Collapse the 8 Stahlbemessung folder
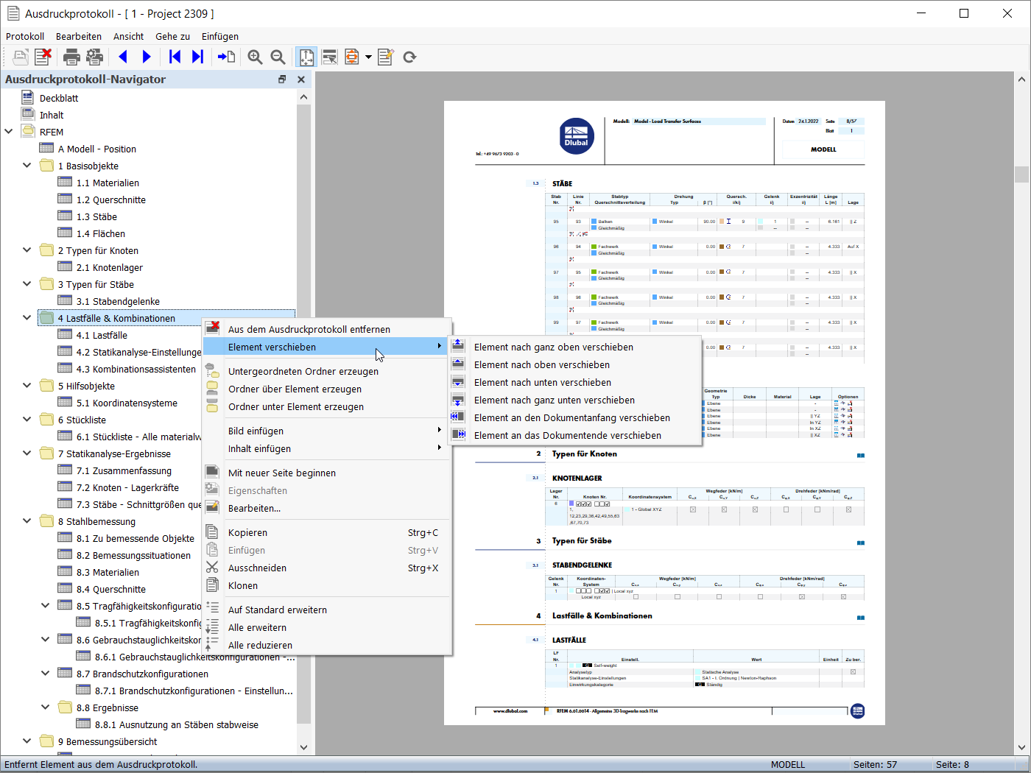The height and width of the screenshot is (773, 1031). [x=27, y=520]
